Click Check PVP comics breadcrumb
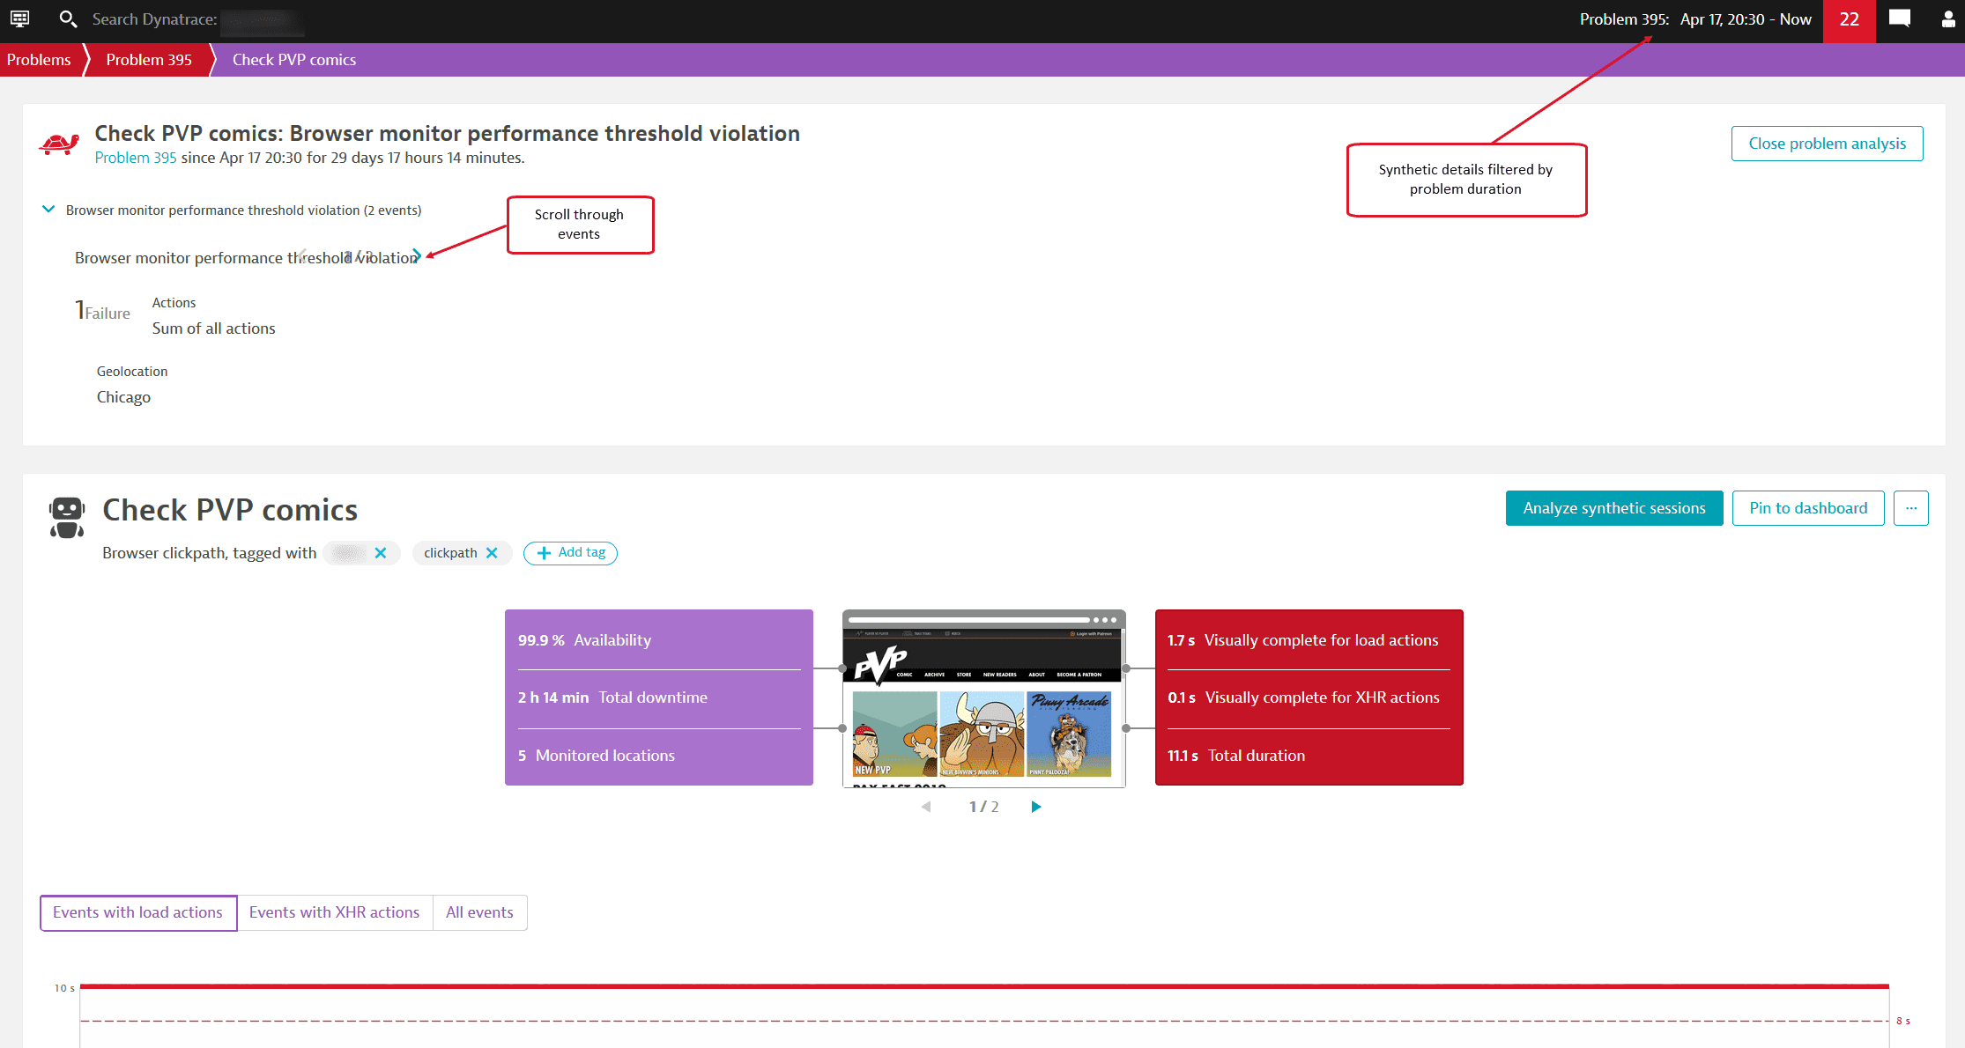Viewport: 1965px width, 1048px height. (x=294, y=60)
